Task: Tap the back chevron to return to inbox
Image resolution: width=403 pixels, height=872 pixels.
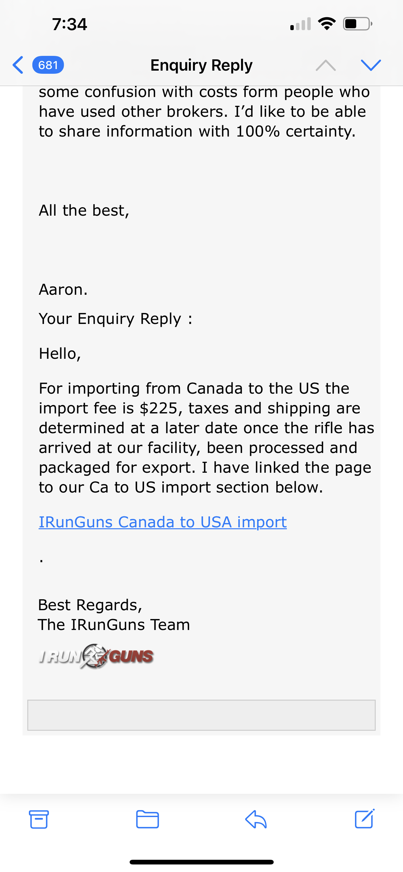Action: coord(18,65)
